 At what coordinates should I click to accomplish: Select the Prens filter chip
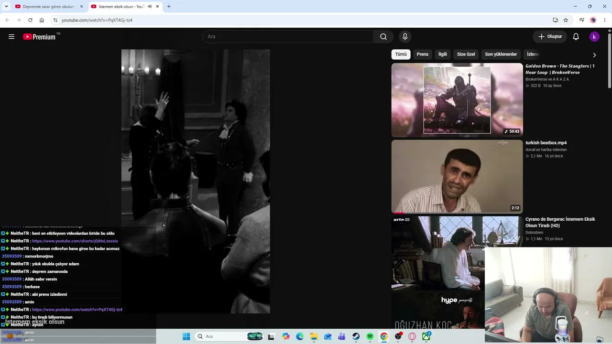(x=423, y=54)
